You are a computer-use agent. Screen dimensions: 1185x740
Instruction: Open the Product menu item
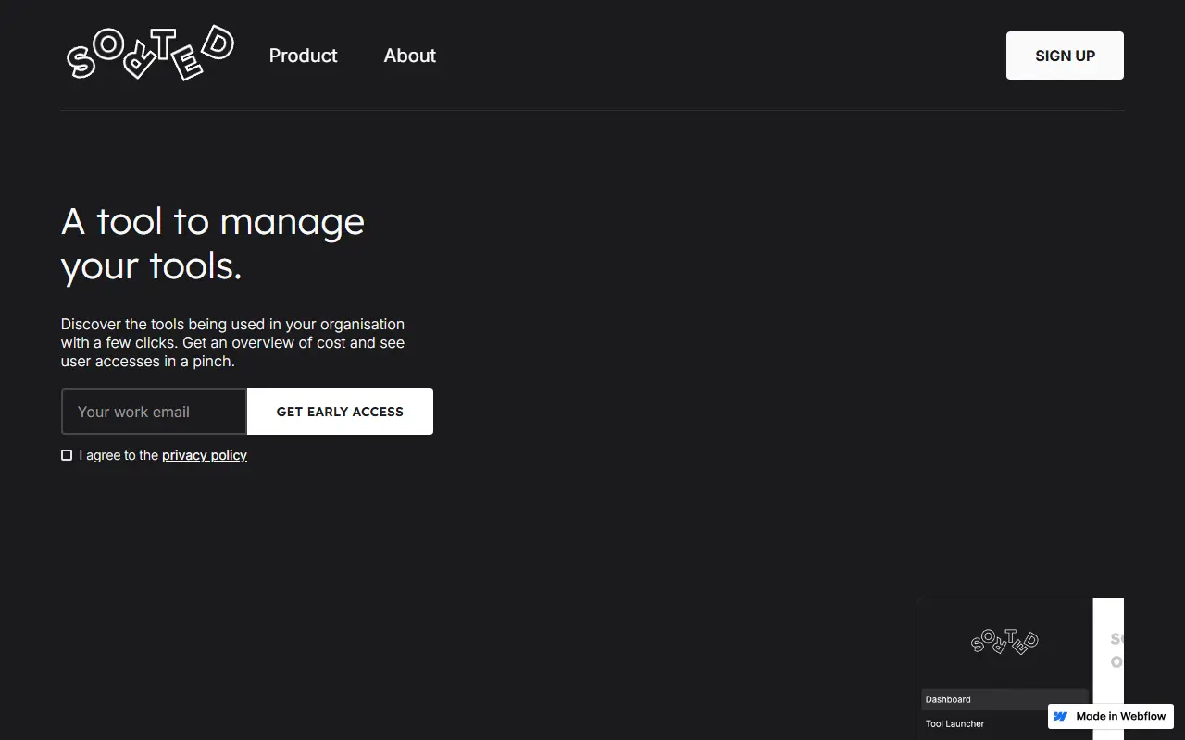(x=303, y=55)
